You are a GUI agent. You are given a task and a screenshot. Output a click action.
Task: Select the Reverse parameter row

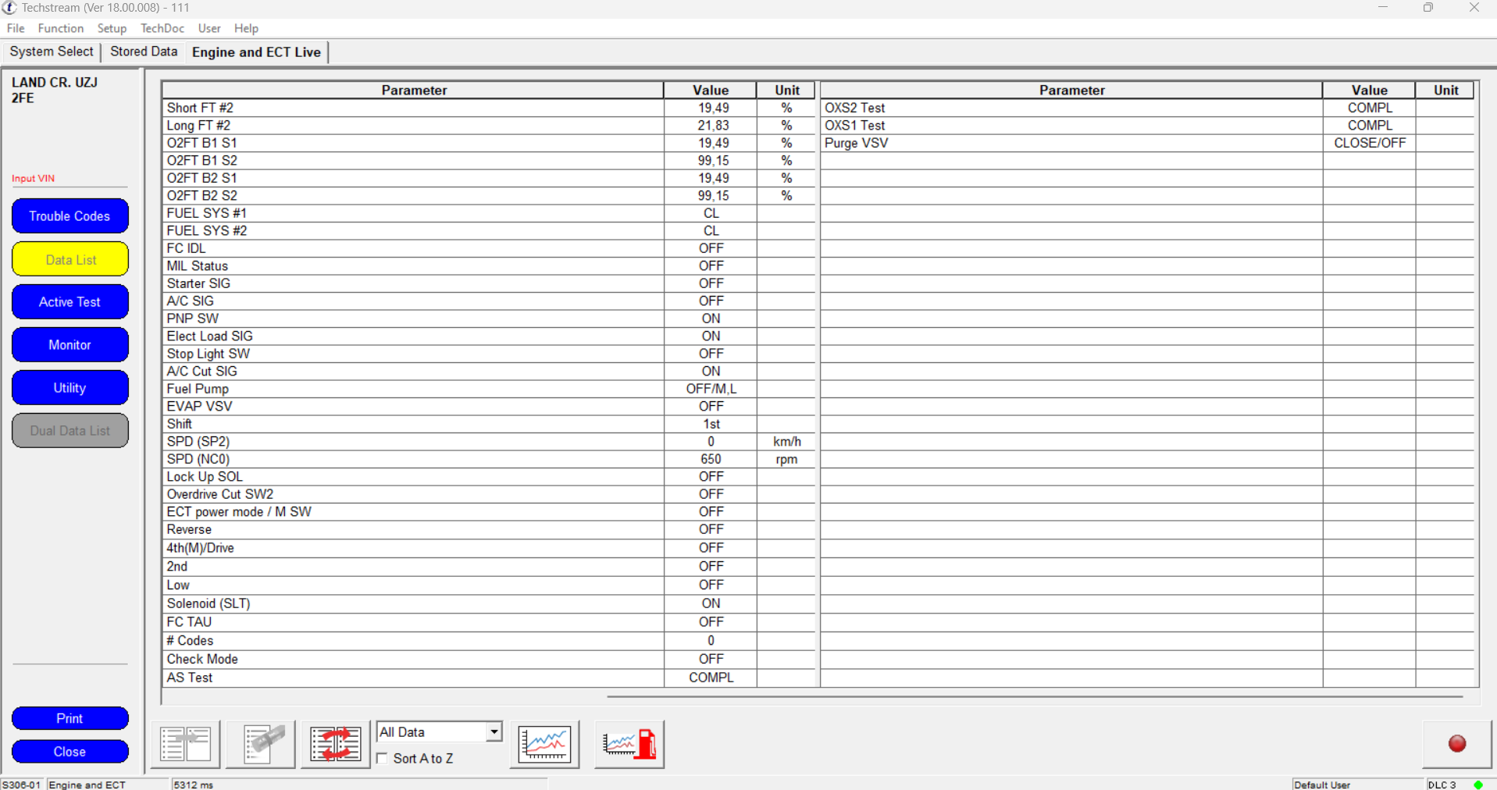tap(488, 529)
